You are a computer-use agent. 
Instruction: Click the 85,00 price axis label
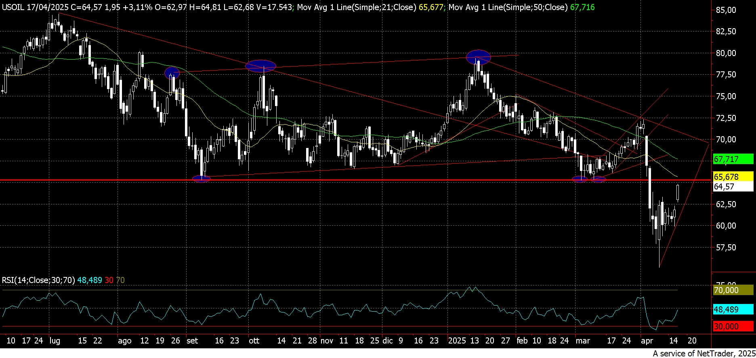click(726, 10)
